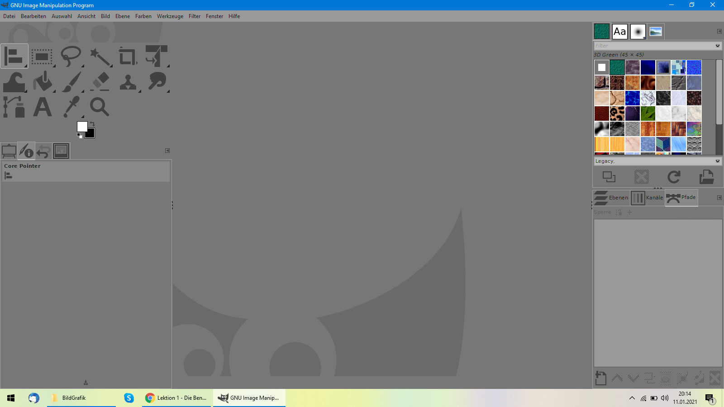
Task: Toggle the path position lock
Action: pos(629,212)
